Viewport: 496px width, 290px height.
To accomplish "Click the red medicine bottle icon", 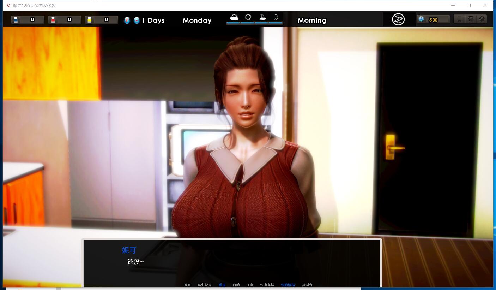I will click(52, 19).
